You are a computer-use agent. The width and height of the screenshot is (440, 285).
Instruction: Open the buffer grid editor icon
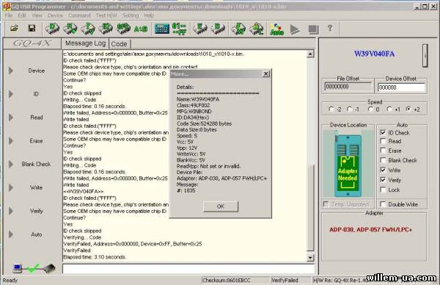pyautogui.click(x=162, y=29)
